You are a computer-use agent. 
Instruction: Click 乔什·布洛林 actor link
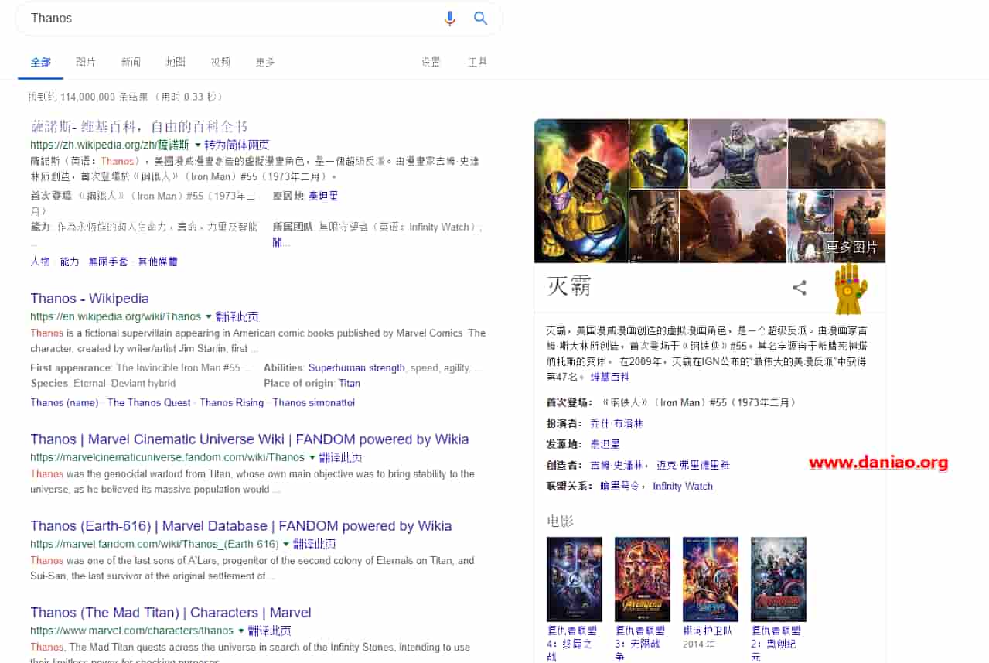tap(616, 424)
